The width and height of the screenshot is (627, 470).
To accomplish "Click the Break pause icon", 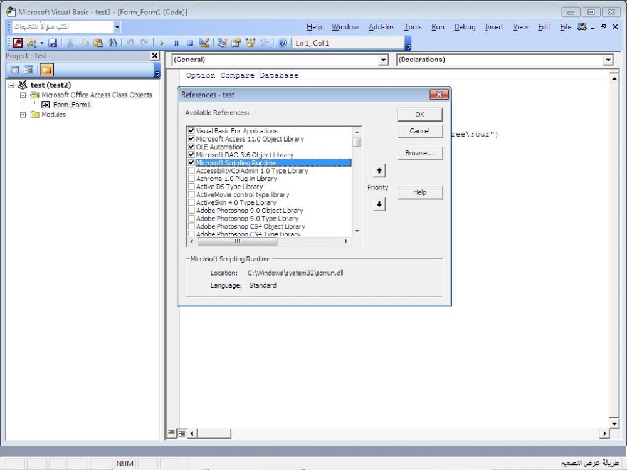I will coord(176,43).
